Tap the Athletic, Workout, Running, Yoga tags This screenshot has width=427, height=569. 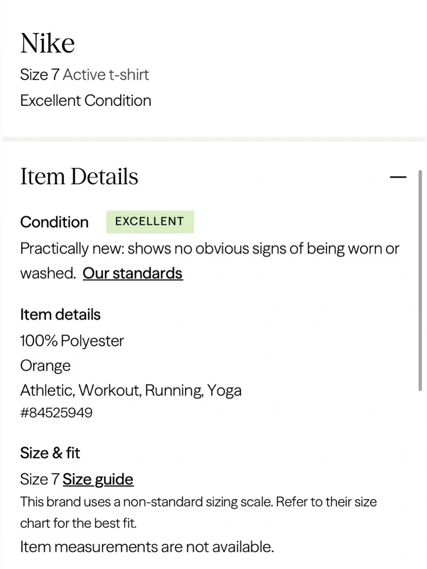click(131, 390)
